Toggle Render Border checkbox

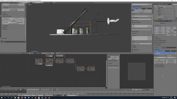pos(132,31)
